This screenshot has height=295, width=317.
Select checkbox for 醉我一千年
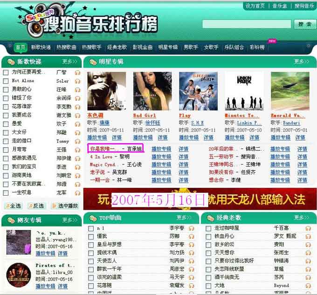point(91,269)
